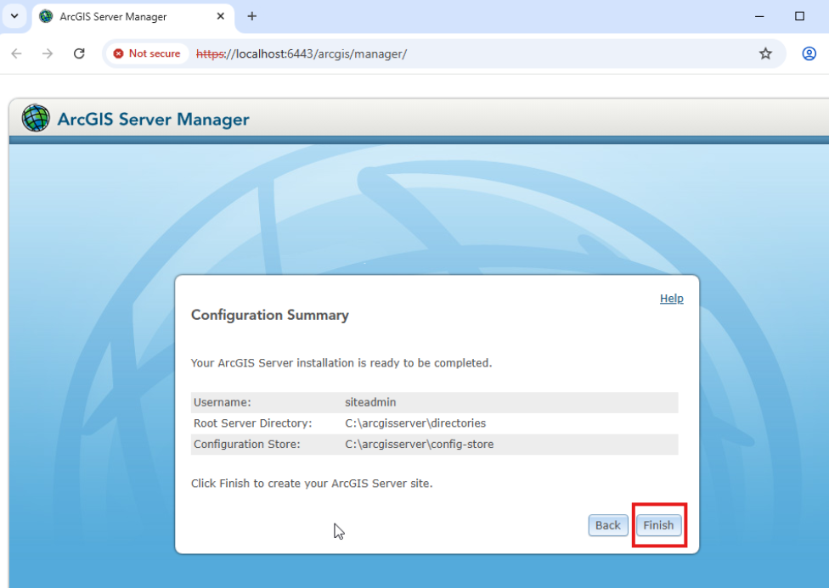Open the tab search dropdown arrow
The height and width of the screenshot is (588, 829).
tap(14, 16)
